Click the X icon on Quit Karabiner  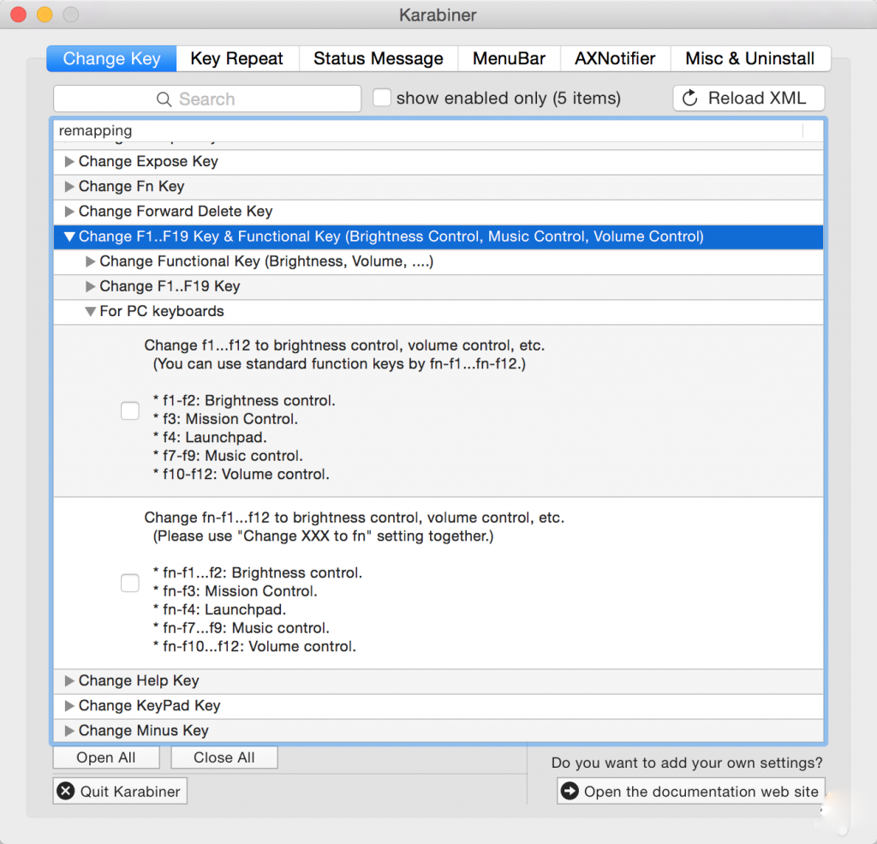click(67, 792)
